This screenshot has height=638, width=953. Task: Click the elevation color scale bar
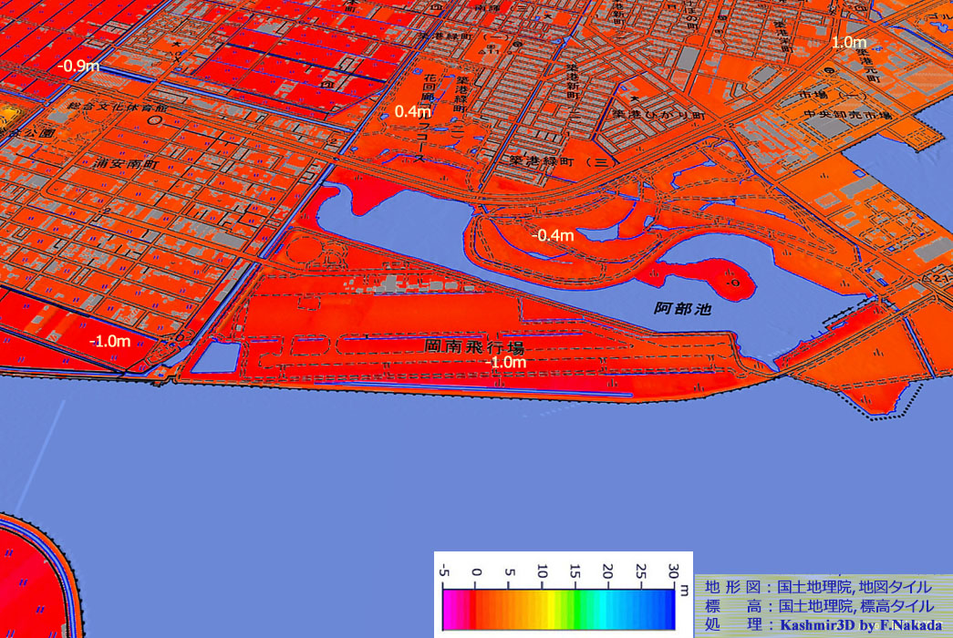point(559,606)
